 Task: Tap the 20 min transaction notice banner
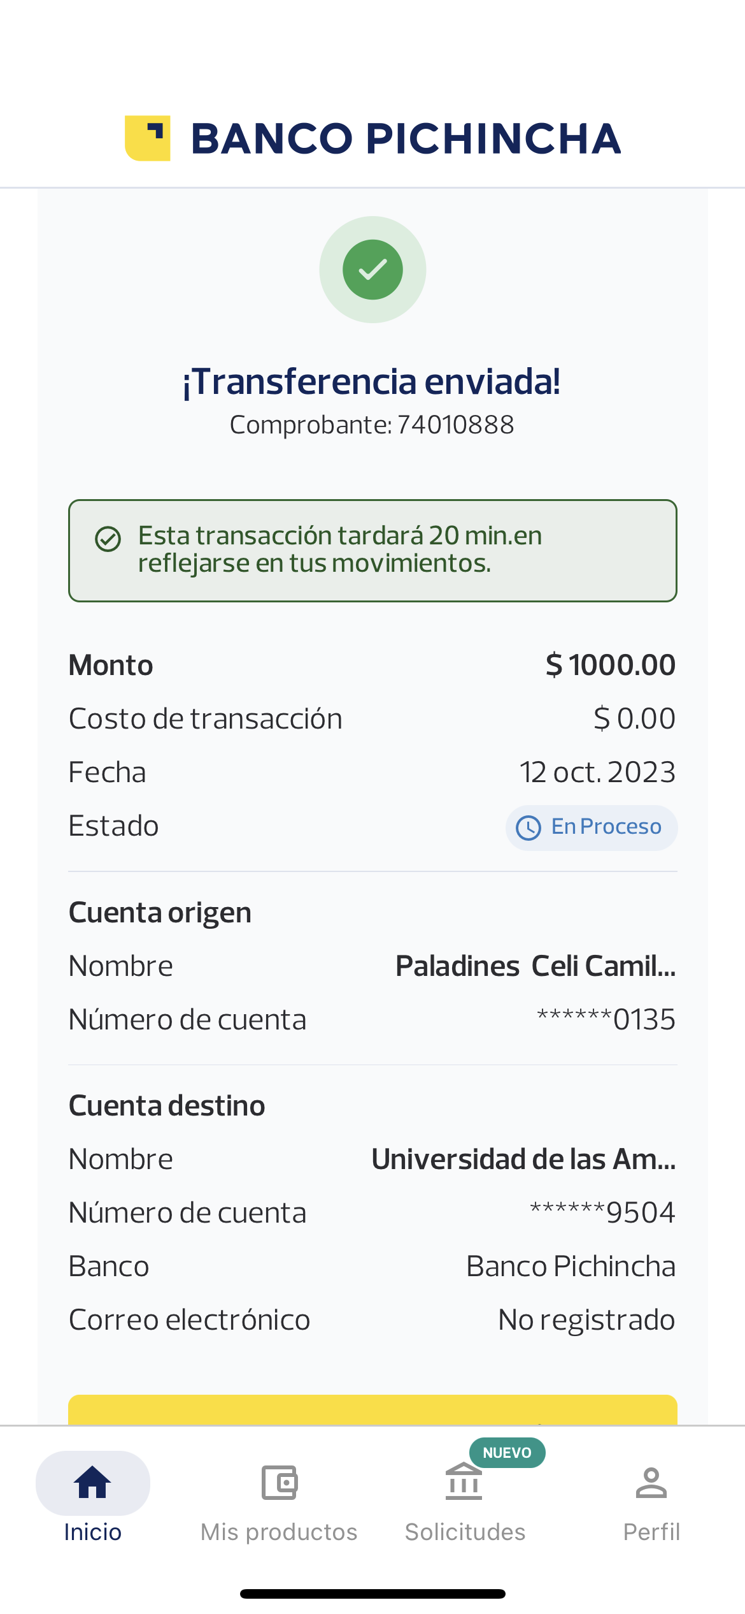[372, 550]
